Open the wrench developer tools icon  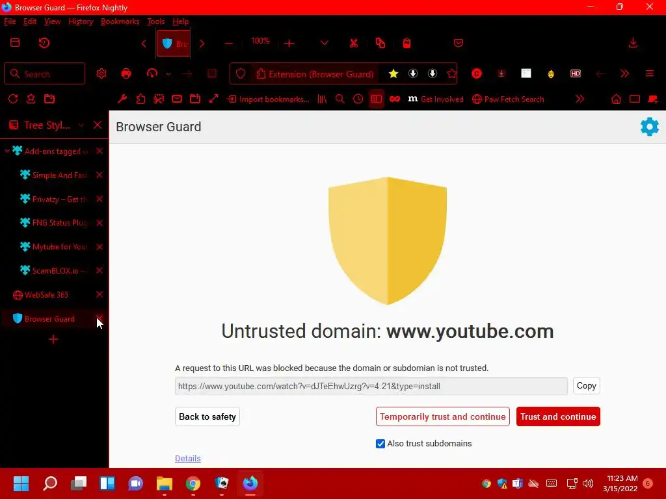tap(122, 99)
